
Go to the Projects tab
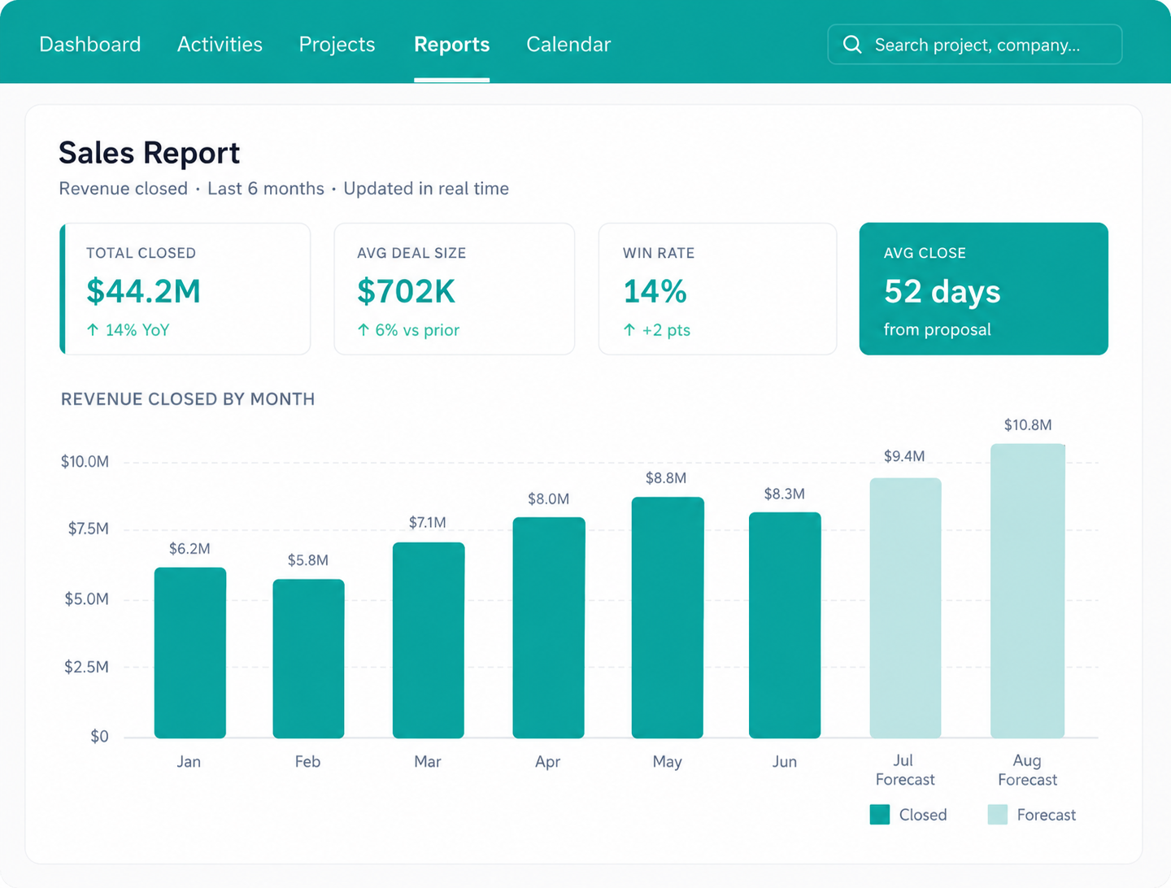pos(337,44)
